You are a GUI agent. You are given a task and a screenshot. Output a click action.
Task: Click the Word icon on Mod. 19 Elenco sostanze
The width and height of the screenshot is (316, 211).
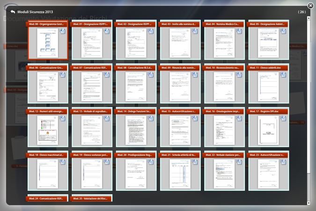[106, 162]
